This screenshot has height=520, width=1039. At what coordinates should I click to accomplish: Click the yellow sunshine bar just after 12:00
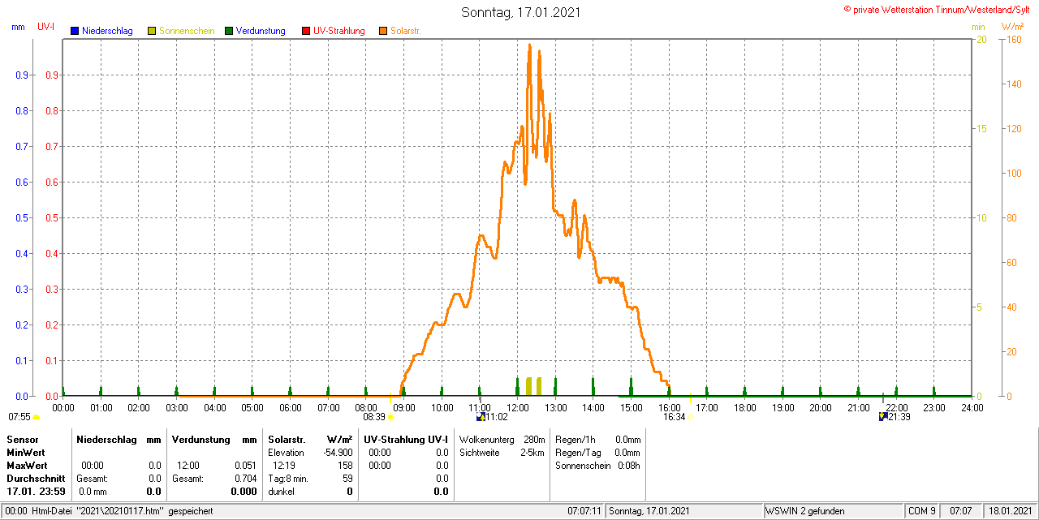pos(529,386)
